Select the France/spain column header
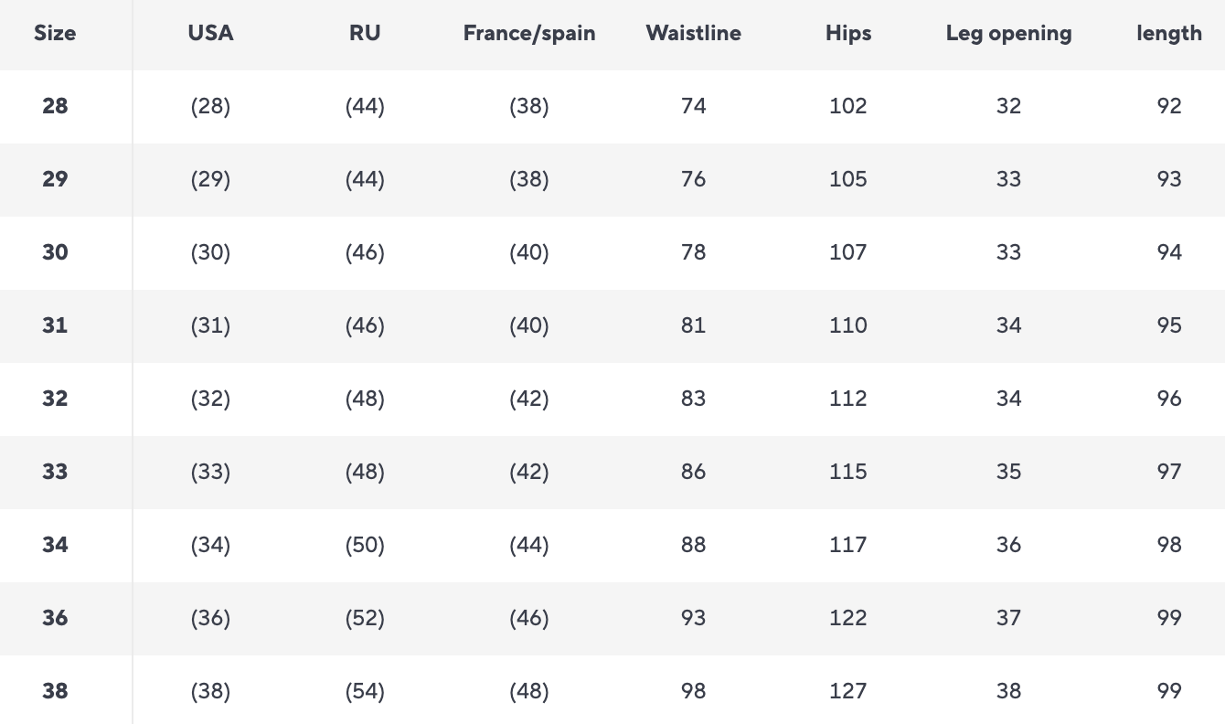 pos(529,34)
